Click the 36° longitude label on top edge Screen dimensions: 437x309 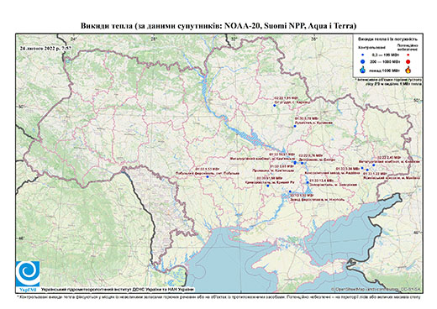click(314, 39)
